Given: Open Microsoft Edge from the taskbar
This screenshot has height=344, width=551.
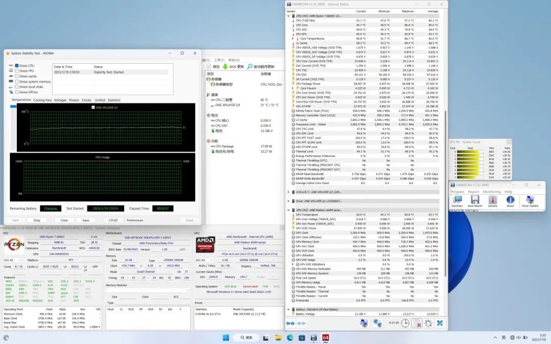Looking at the screenshot, I should coord(290,338).
